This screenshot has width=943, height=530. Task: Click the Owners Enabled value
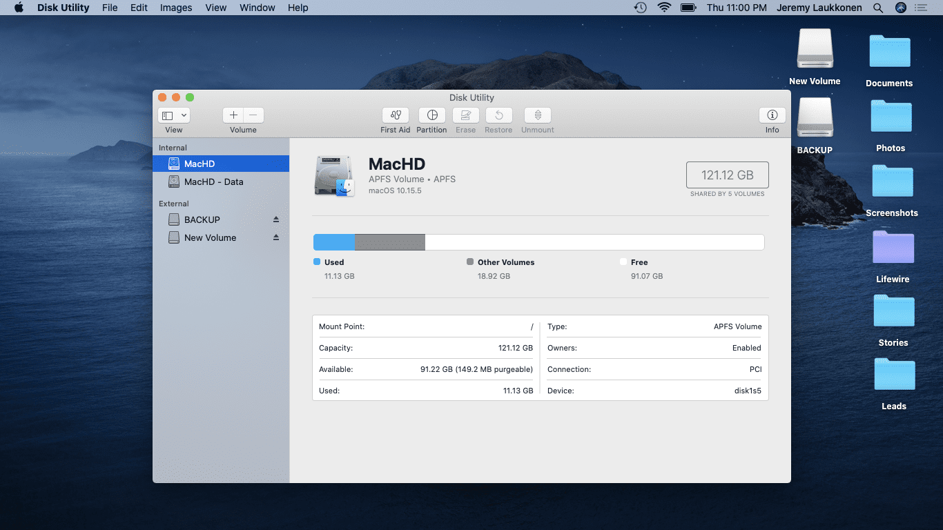point(747,348)
